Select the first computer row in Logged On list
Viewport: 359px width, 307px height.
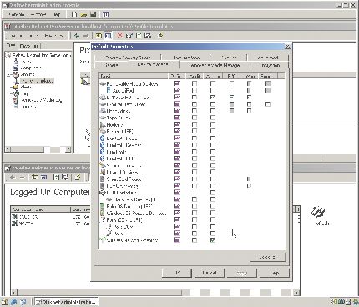[x=50, y=216]
